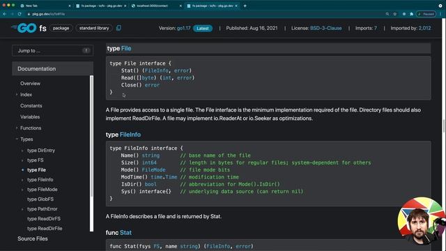Screen dimensions: 446x251
Task: Click the standard library chip
Action: click(x=94, y=28)
